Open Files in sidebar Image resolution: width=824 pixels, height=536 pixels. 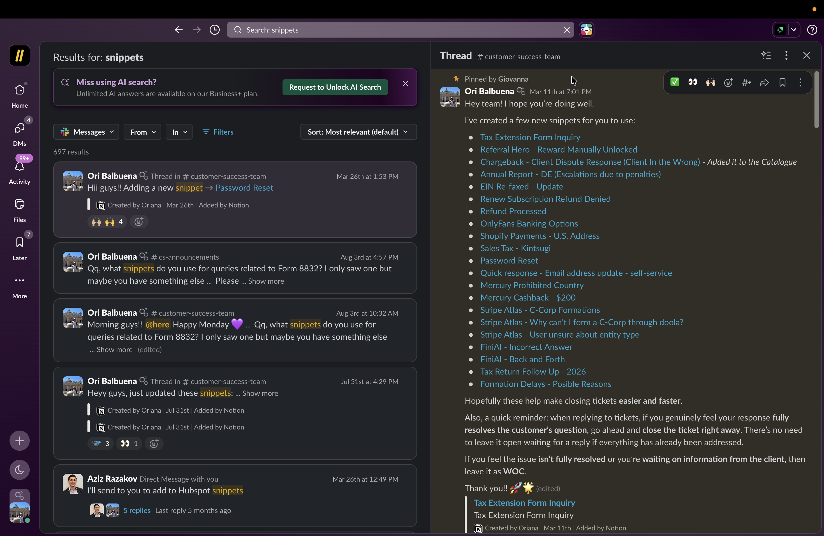19,210
